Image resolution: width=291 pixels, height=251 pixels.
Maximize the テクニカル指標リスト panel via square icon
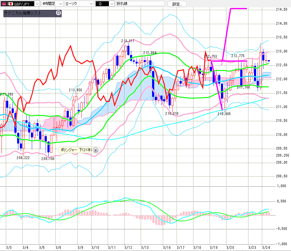59,13
